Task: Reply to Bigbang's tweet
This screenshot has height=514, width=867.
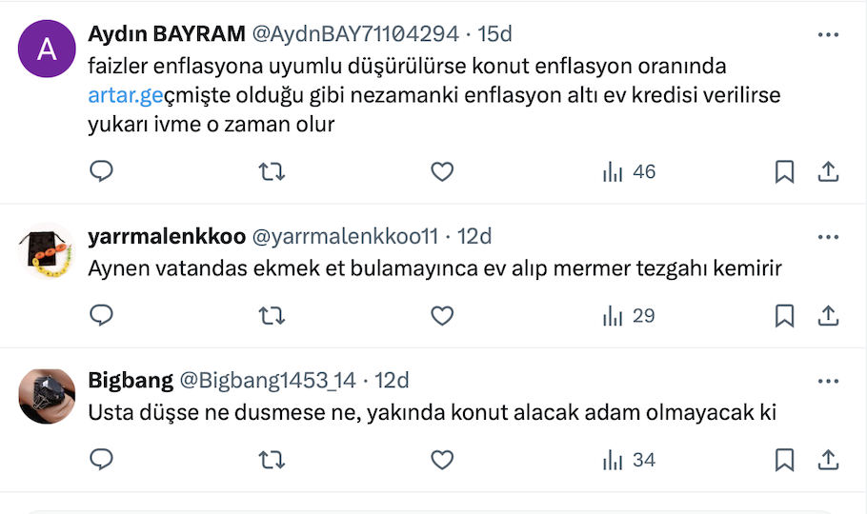Action: point(101,460)
